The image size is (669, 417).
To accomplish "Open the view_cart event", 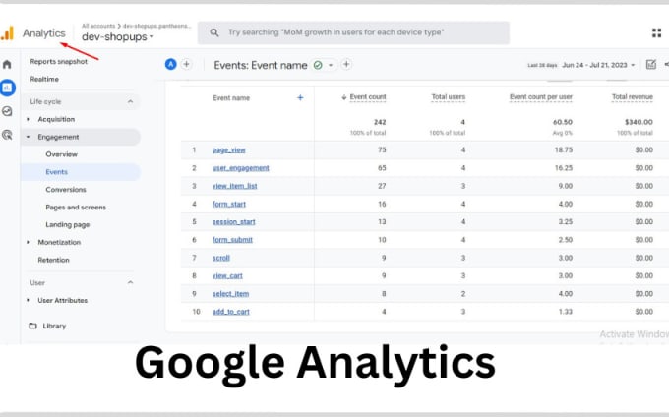I will (x=227, y=275).
